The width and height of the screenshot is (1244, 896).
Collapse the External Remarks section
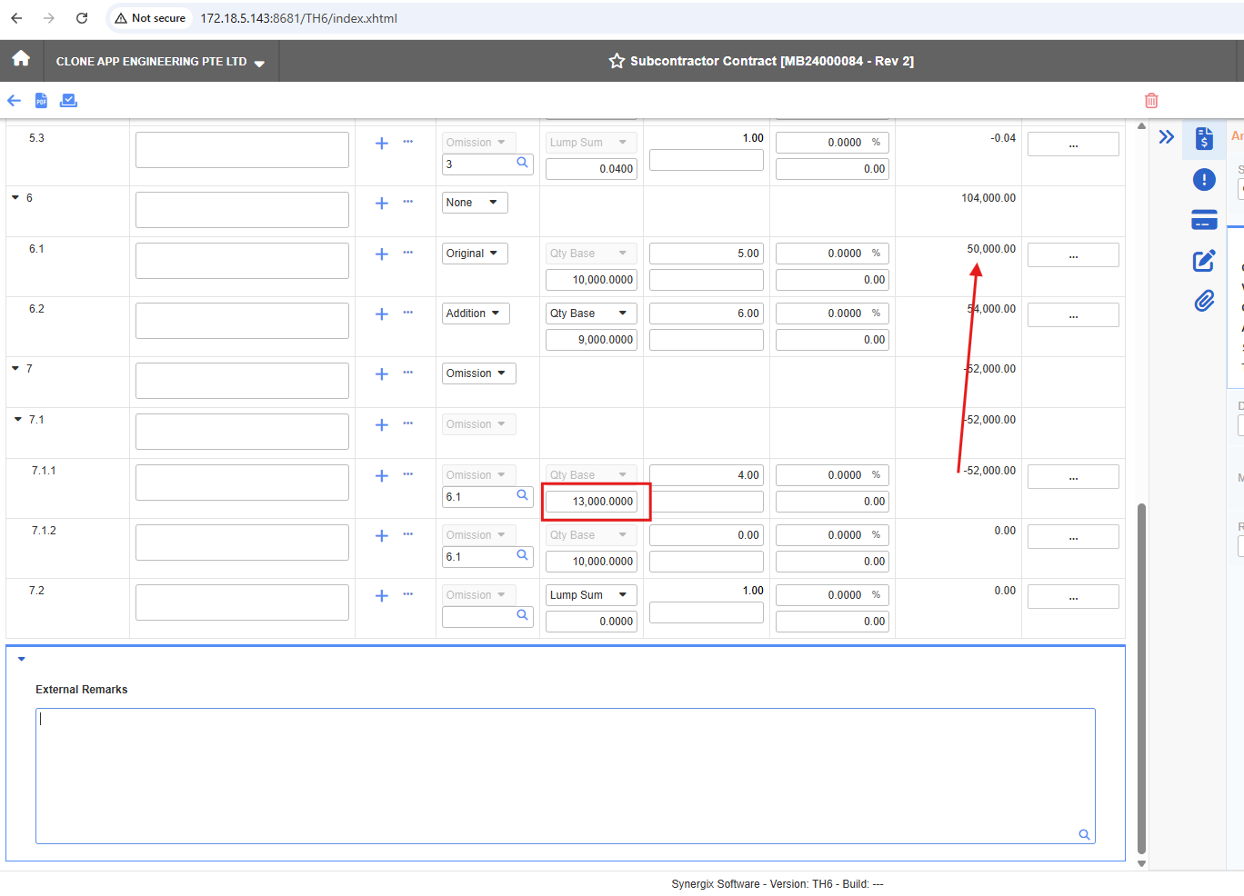click(x=22, y=659)
